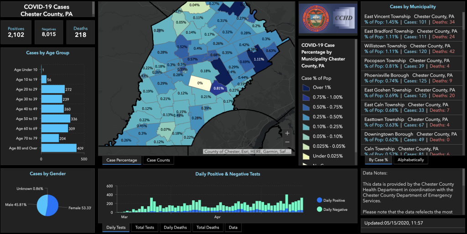This screenshot has width=467, height=234.
Task: Select Easttown Township in list
Action: 412,122
